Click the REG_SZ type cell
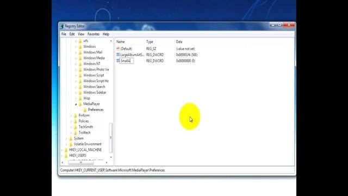Image resolution: width=348 pixels, height=196 pixels. tap(151, 48)
